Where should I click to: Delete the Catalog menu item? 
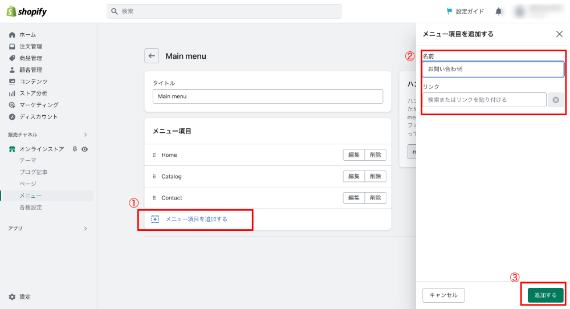click(375, 176)
